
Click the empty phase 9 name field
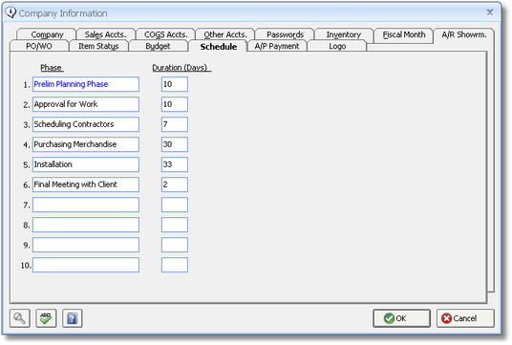coord(86,245)
